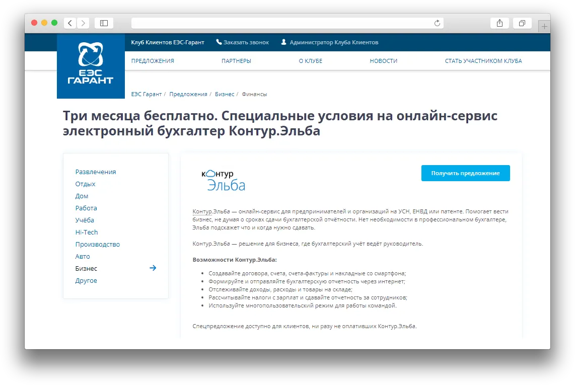Open the О КЛУБЕ menu item
The image size is (575, 385).
point(311,61)
